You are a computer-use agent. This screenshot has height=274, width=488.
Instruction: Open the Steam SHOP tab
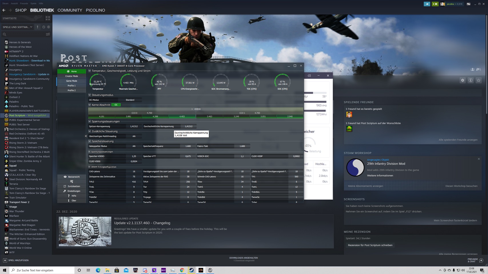point(21,10)
